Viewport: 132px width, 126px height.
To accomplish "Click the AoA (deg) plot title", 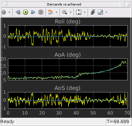I will coord(68,55).
